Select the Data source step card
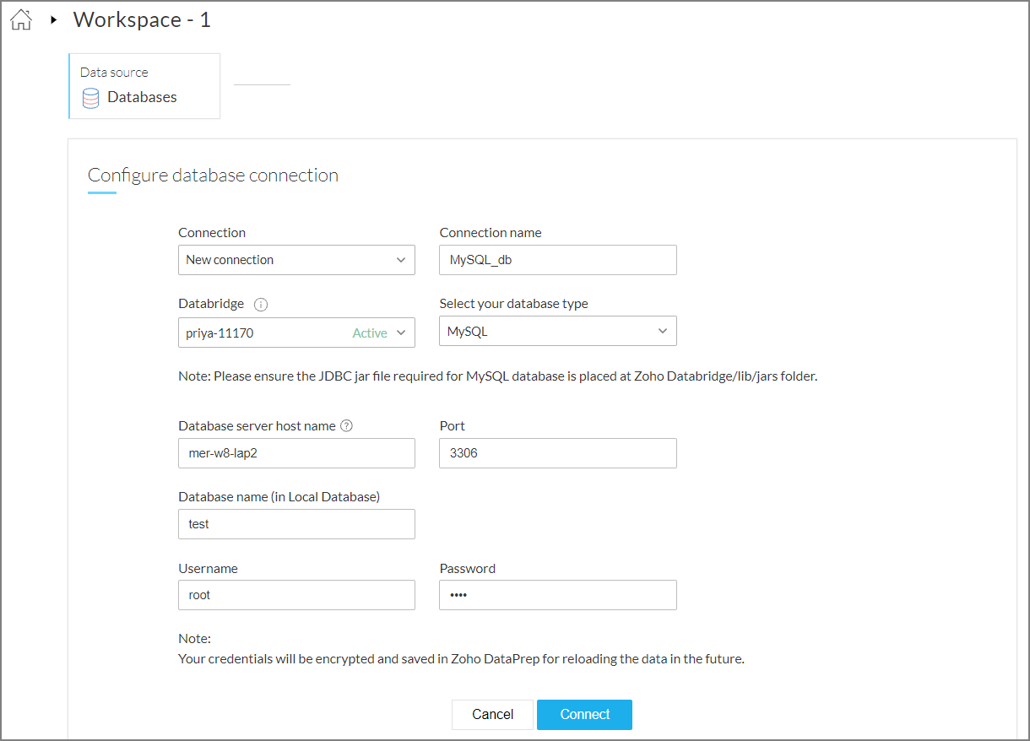The width and height of the screenshot is (1030, 741). pyautogui.click(x=144, y=86)
